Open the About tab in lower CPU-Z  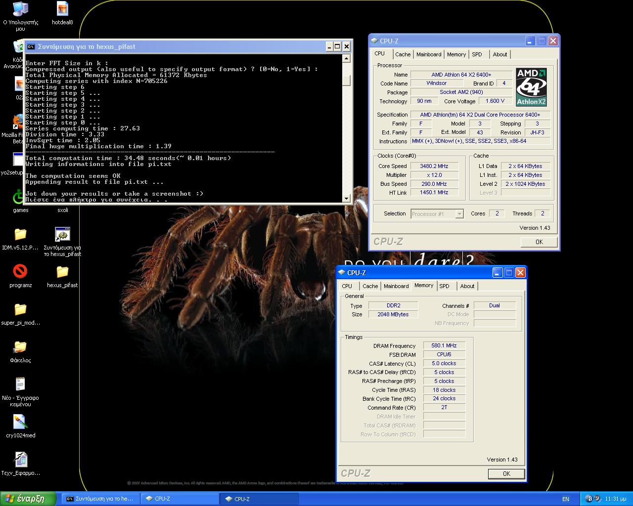click(x=467, y=286)
